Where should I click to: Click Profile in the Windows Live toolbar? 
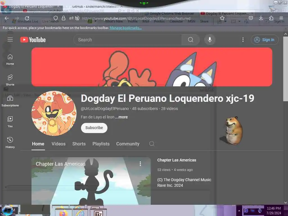click(x=133, y=21)
